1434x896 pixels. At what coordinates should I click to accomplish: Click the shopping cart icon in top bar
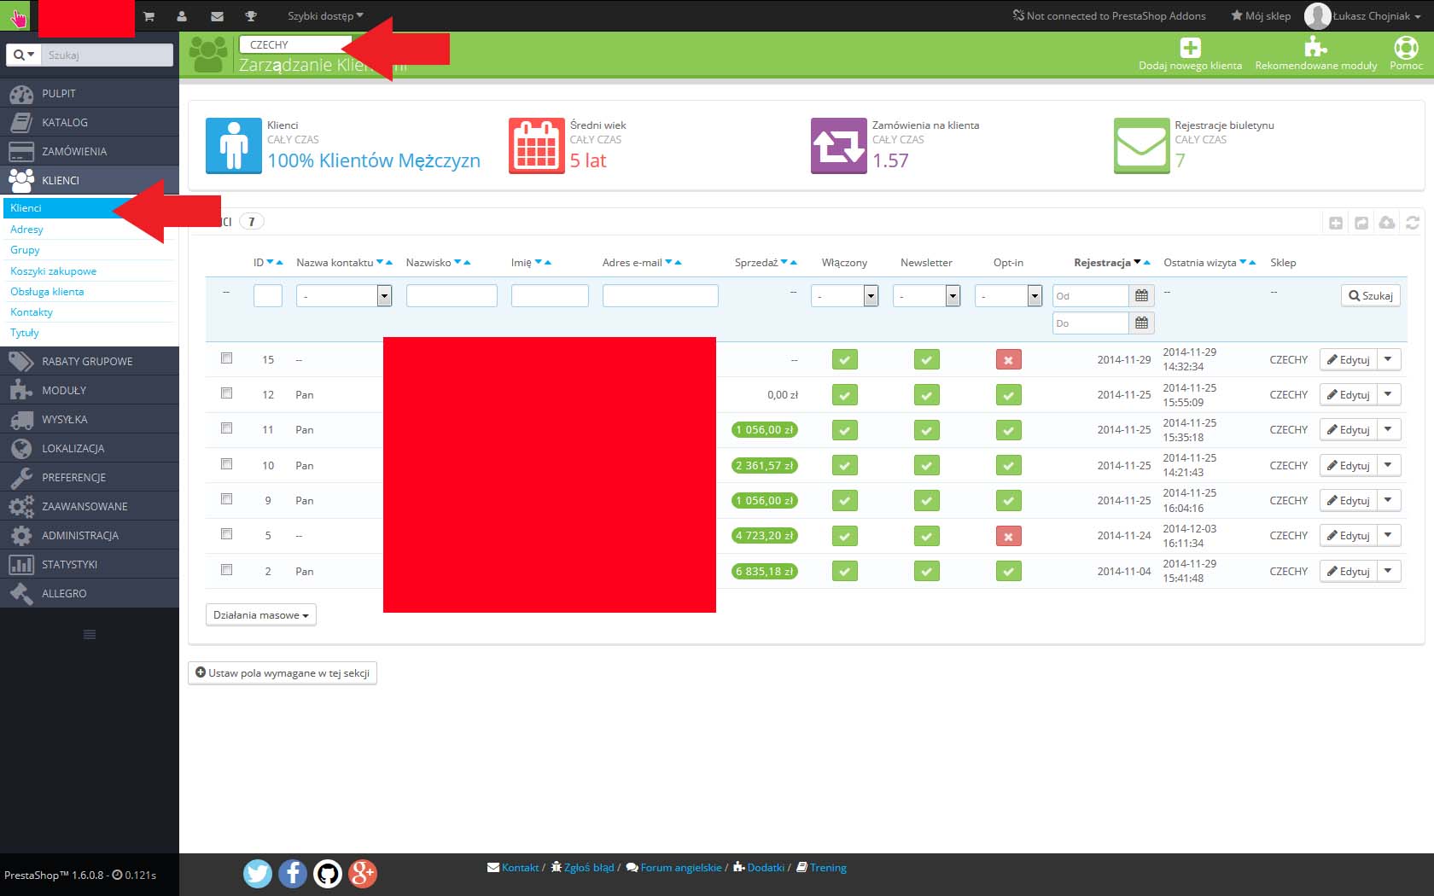(x=149, y=16)
